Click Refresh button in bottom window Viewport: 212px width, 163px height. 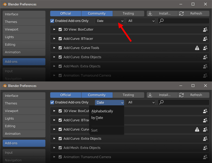click(x=194, y=95)
